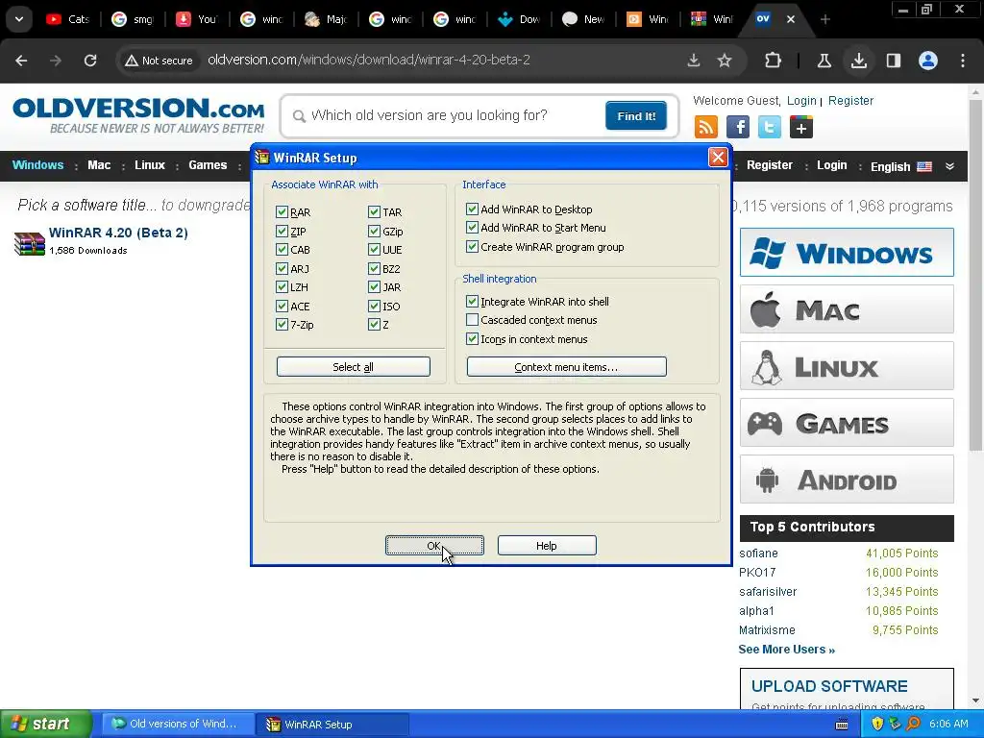Open the Mac nav menu item

pos(99,165)
